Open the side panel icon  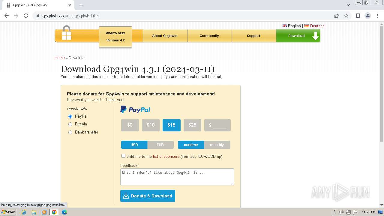[358, 16]
